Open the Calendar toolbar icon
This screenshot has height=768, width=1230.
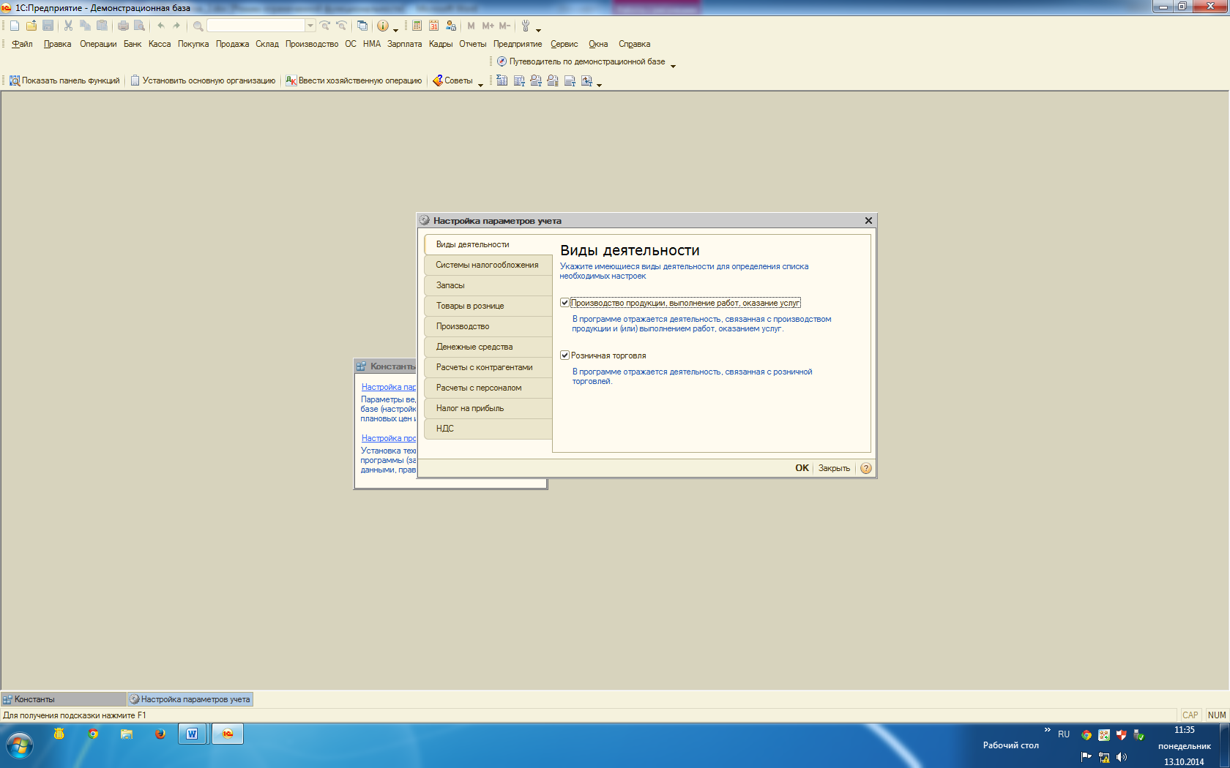[433, 26]
